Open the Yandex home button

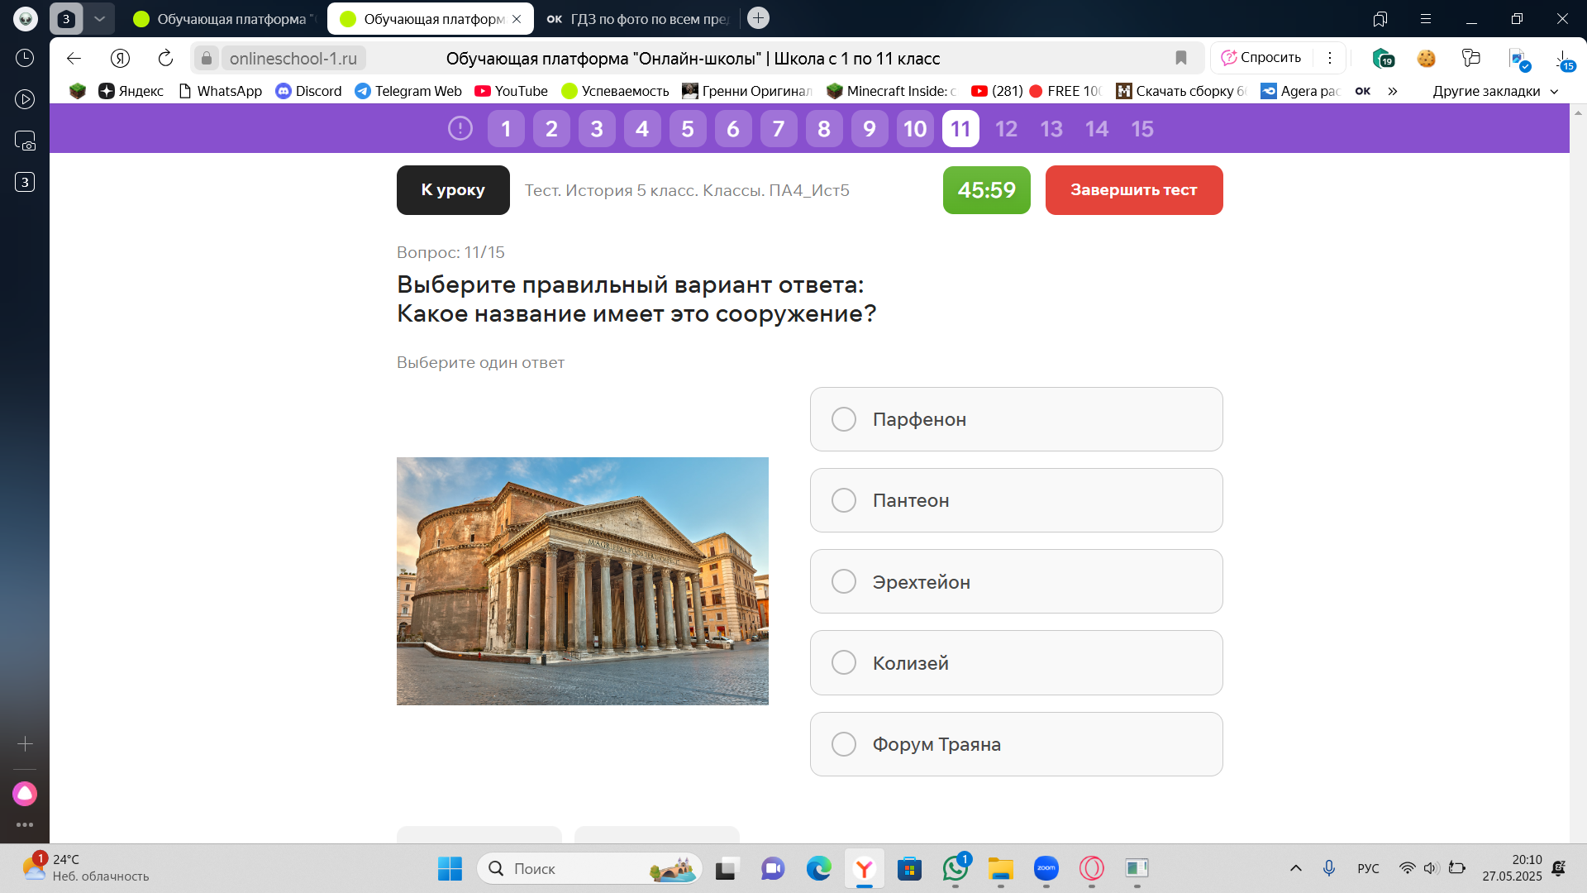[120, 58]
